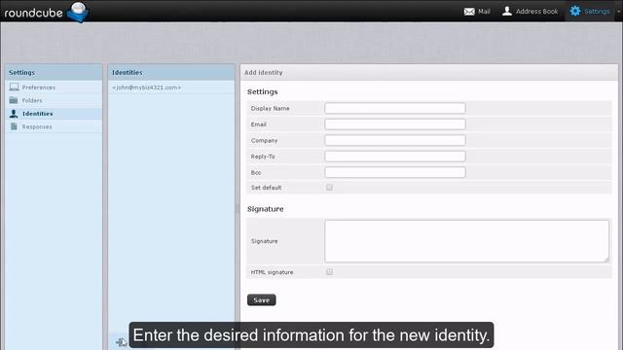Select the Settings gear icon

click(x=575, y=11)
